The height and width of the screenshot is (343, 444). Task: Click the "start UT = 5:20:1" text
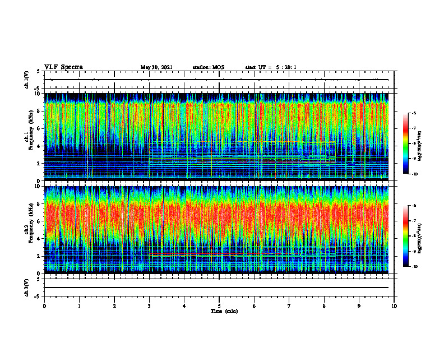click(x=271, y=67)
